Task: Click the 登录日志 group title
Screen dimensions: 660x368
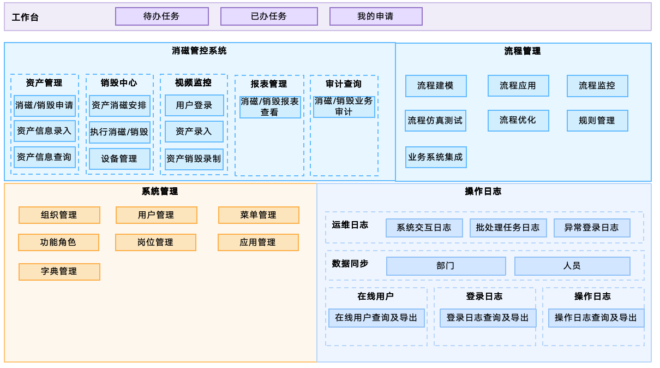Action: [484, 296]
